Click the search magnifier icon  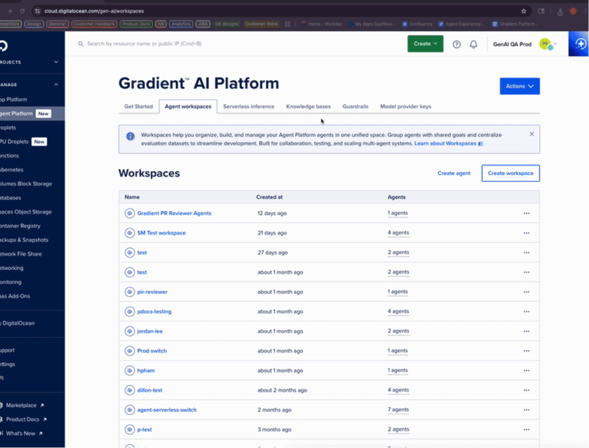click(x=81, y=44)
